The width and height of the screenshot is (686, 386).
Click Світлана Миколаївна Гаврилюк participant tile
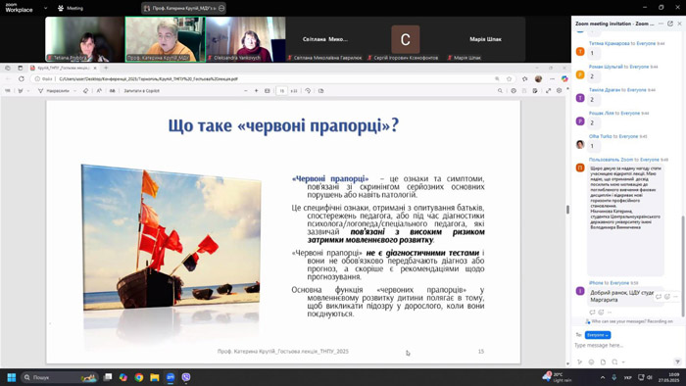coord(325,39)
